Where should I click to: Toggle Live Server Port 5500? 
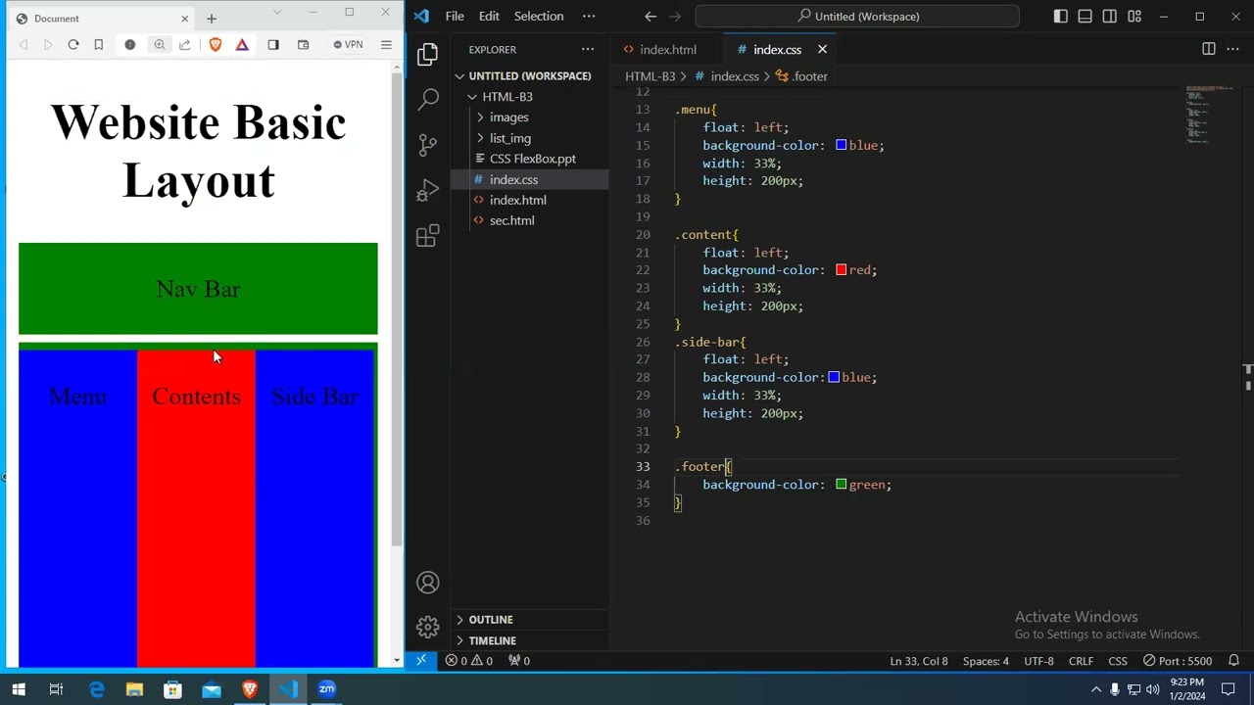(1178, 661)
